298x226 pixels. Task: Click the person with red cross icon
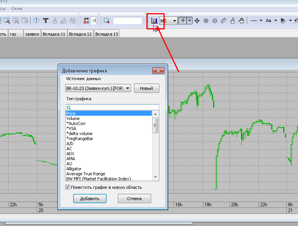click(86, 21)
